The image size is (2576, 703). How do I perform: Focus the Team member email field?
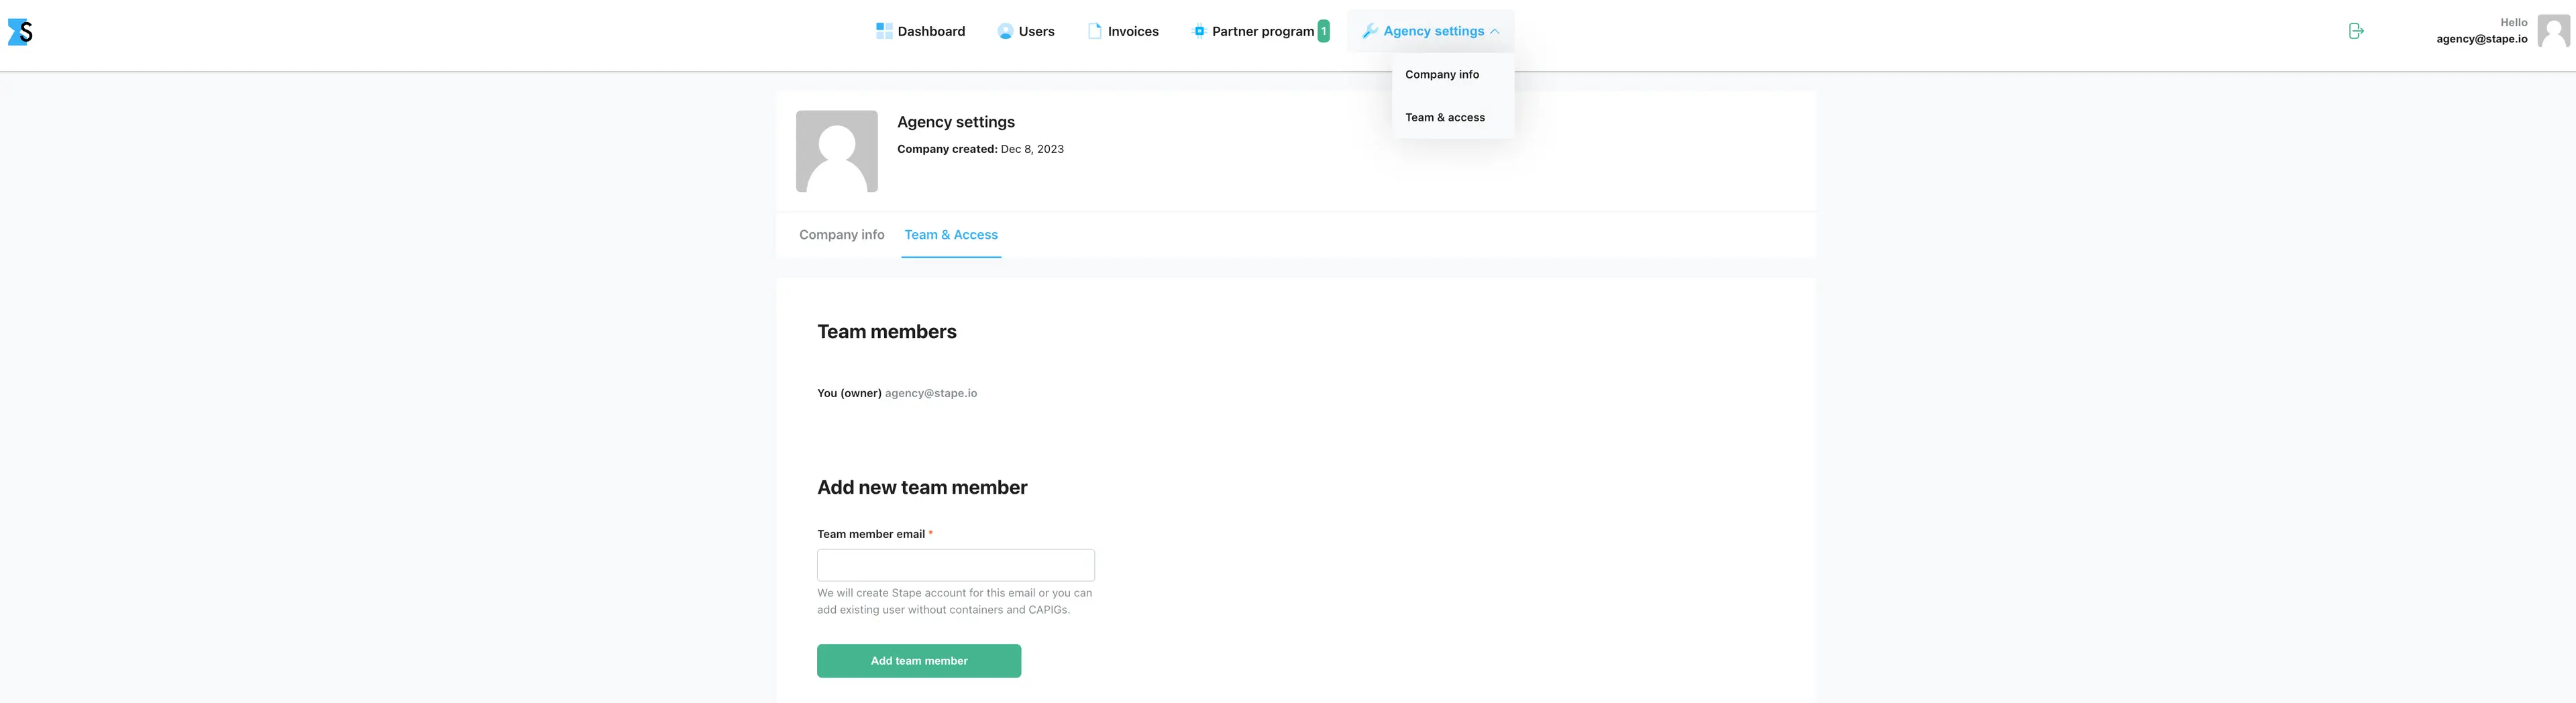(956, 565)
